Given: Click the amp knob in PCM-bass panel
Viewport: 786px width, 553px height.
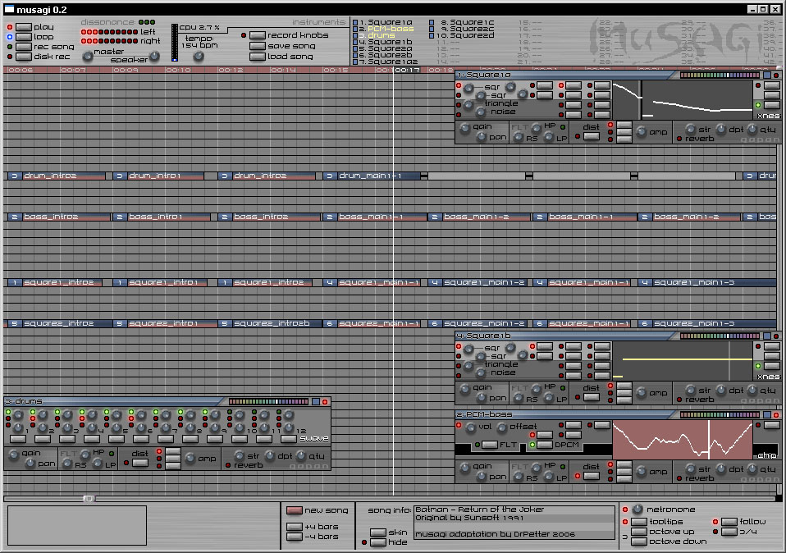Looking at the screenshot, I should pos(641,471).
